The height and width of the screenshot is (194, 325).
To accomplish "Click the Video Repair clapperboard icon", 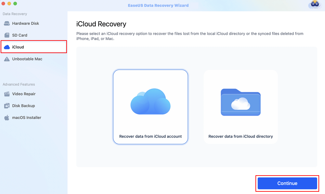I will click(x=7, y=94).
